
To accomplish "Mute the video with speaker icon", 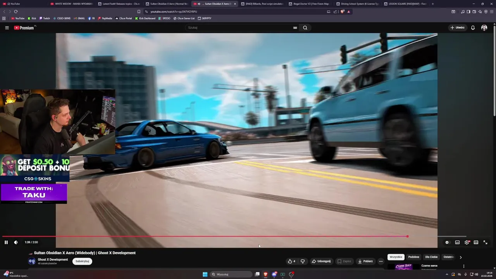I will (x=16, y=242).
